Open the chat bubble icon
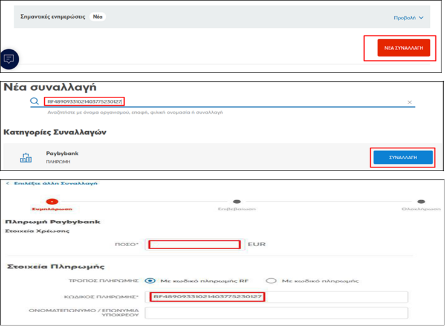The height and width of the screenshot is (326, 445). tap(9, 59)
